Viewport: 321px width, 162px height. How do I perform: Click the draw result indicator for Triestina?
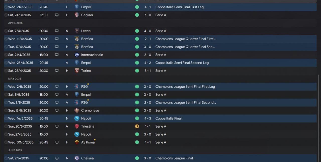[x=137, y=126]
